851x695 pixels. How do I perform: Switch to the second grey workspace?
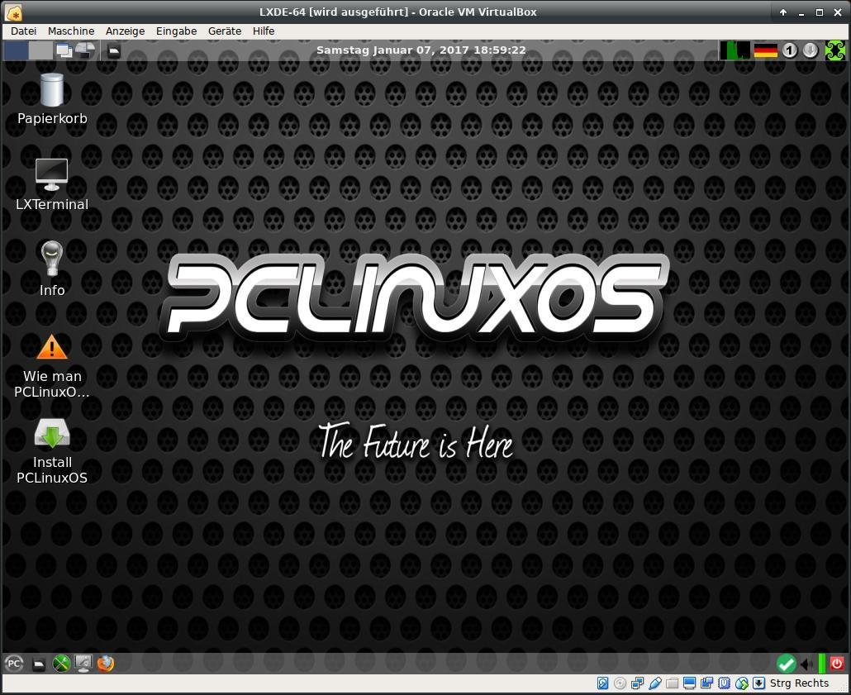click(40, 50)
